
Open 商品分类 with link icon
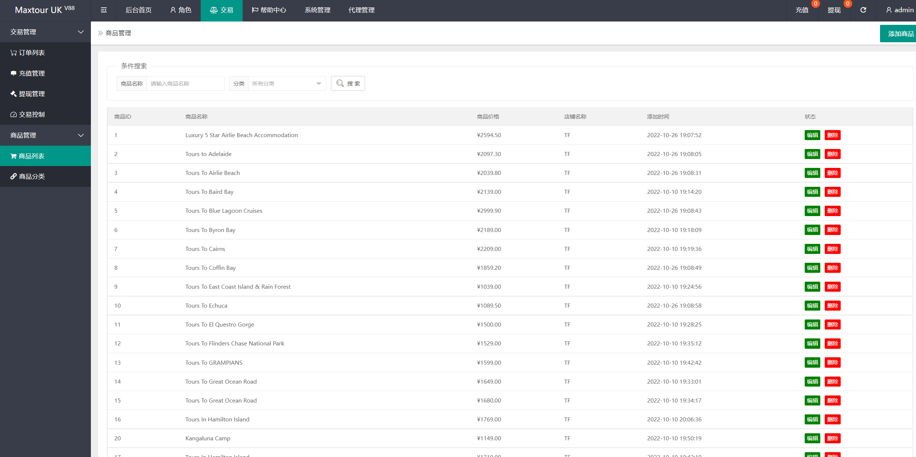32,176
